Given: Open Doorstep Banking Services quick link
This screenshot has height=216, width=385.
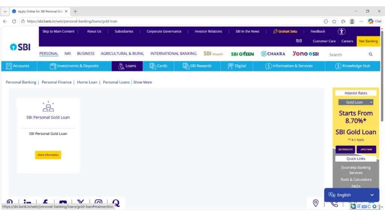Looking at the screenshot, I should (x=356, y=170).
